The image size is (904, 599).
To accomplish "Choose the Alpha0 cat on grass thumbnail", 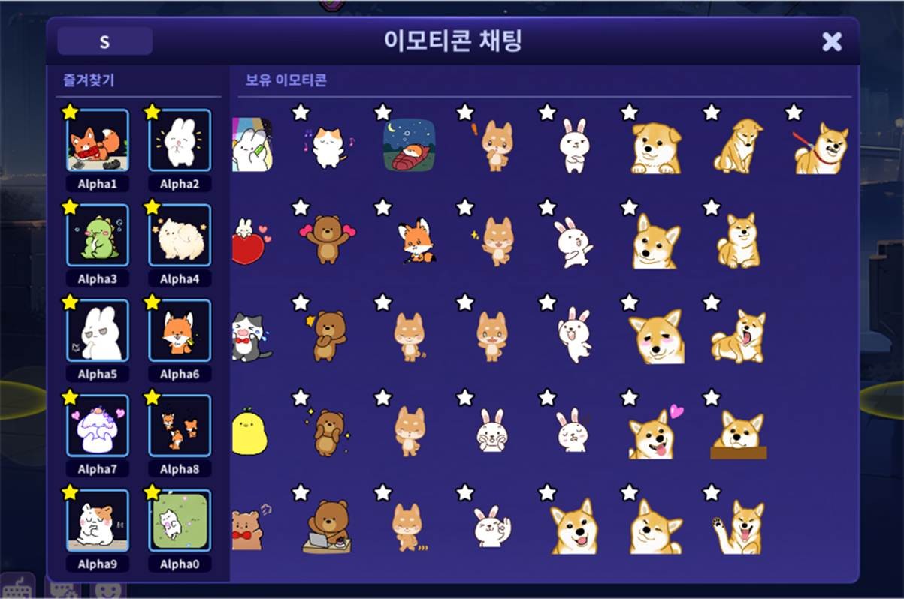I will pos(180,520).
